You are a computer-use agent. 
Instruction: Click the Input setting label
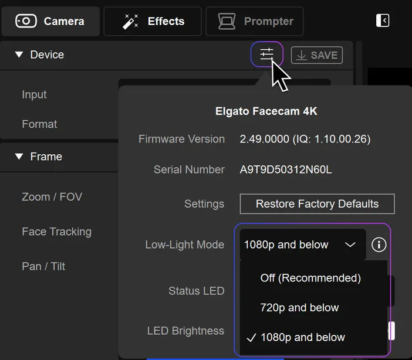click(x=34, y=94)
